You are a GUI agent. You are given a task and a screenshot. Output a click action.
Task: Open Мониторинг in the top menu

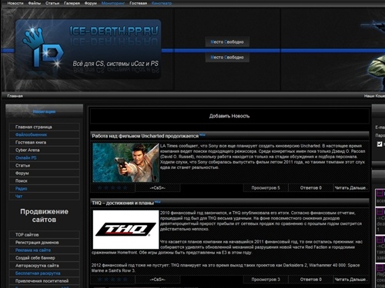coord(113,3)
